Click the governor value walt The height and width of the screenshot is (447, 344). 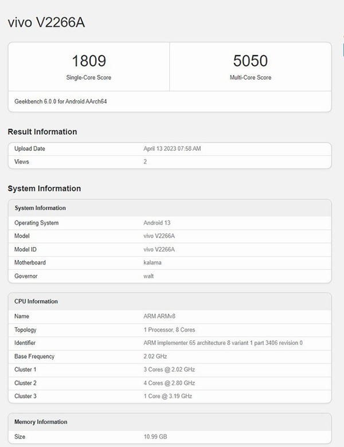coord(148,276)
